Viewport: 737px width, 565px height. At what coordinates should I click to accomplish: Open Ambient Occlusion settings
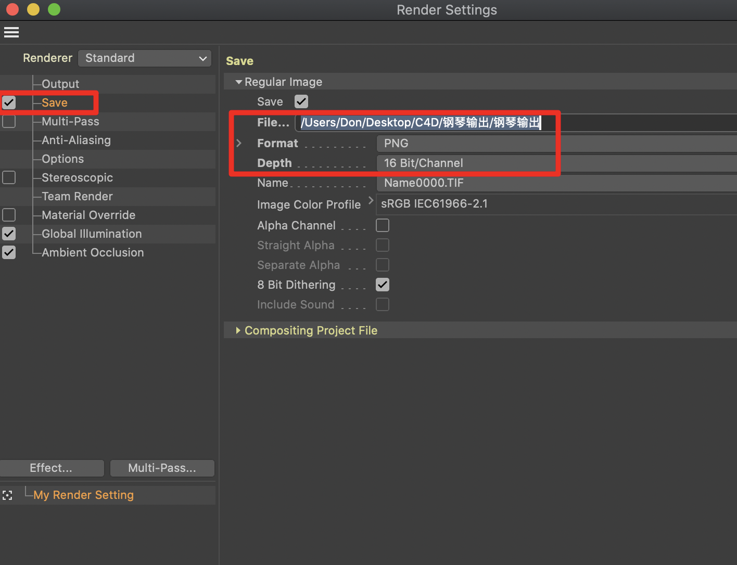click(x=93, y=252)
